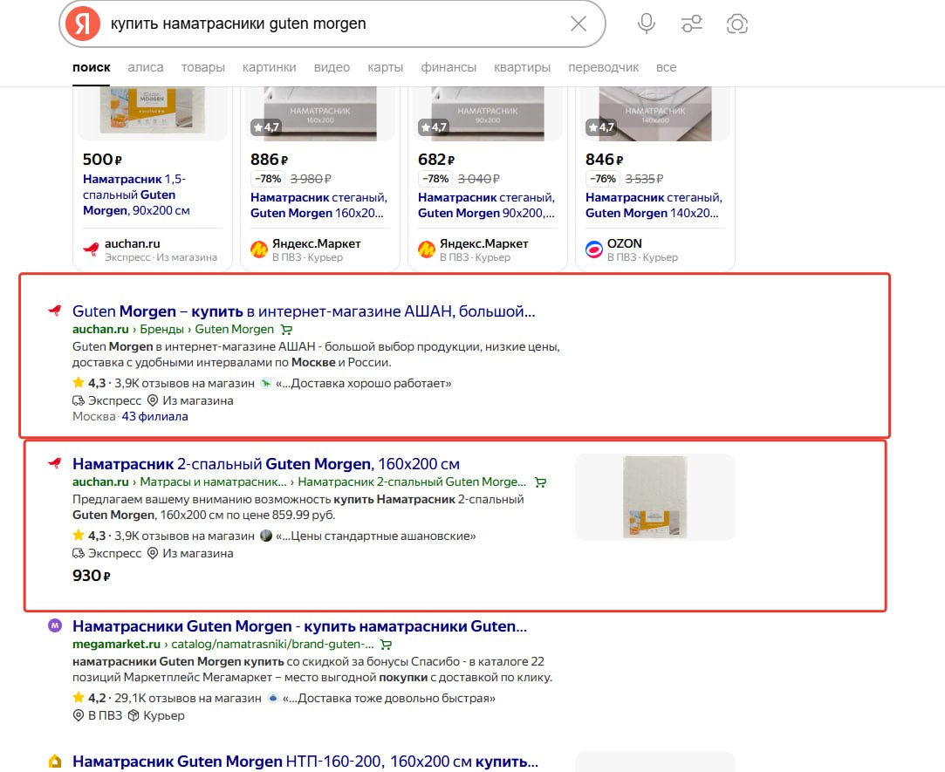Click the 846 ₽ price
The image size is (945, 772).
pos(604,160)
